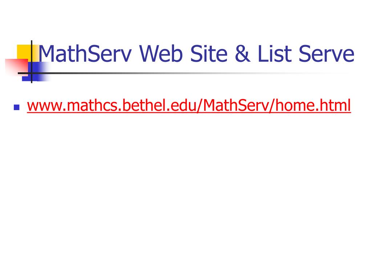Select the red gradient square decoration
372x279 pixels.
click(x=17, y=67)
